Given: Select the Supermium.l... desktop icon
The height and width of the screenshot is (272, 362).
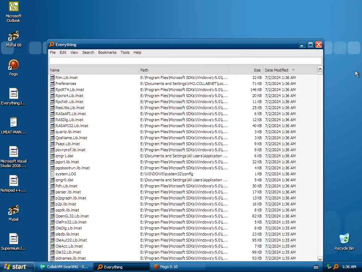Looking at the screenshot, I should pyautogui.click(x=13, y=242).
